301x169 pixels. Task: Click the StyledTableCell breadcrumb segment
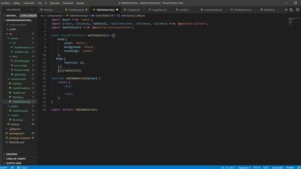[x=104, y=15]
